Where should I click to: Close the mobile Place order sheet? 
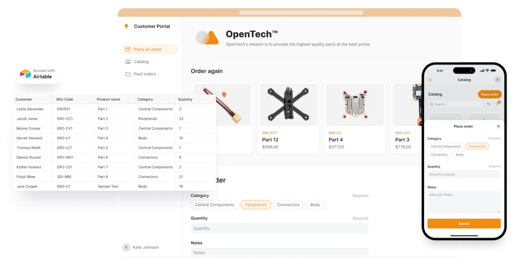point(498,126)
